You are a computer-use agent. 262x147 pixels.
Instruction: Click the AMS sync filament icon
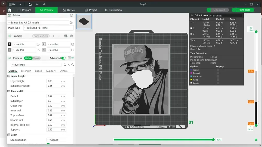pos(66,36)
